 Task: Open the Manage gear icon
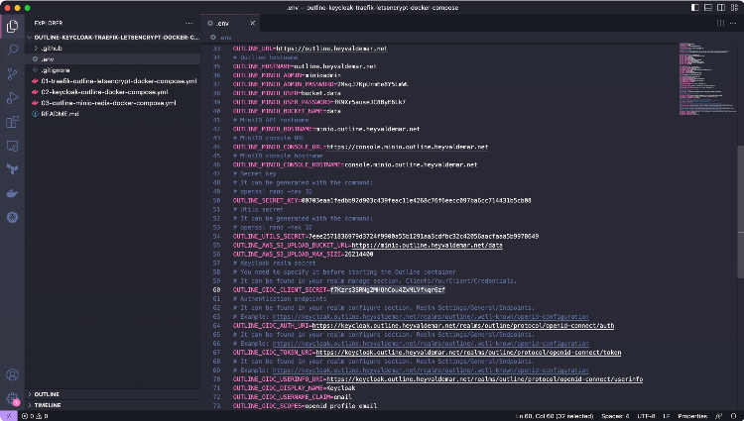pyautogui.click(x=12, y=398)
